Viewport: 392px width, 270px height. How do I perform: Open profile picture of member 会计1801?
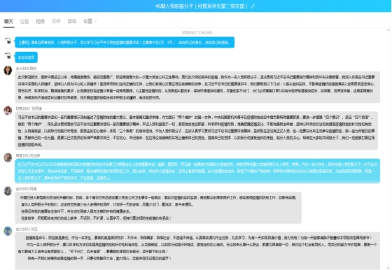coord(8,71)
